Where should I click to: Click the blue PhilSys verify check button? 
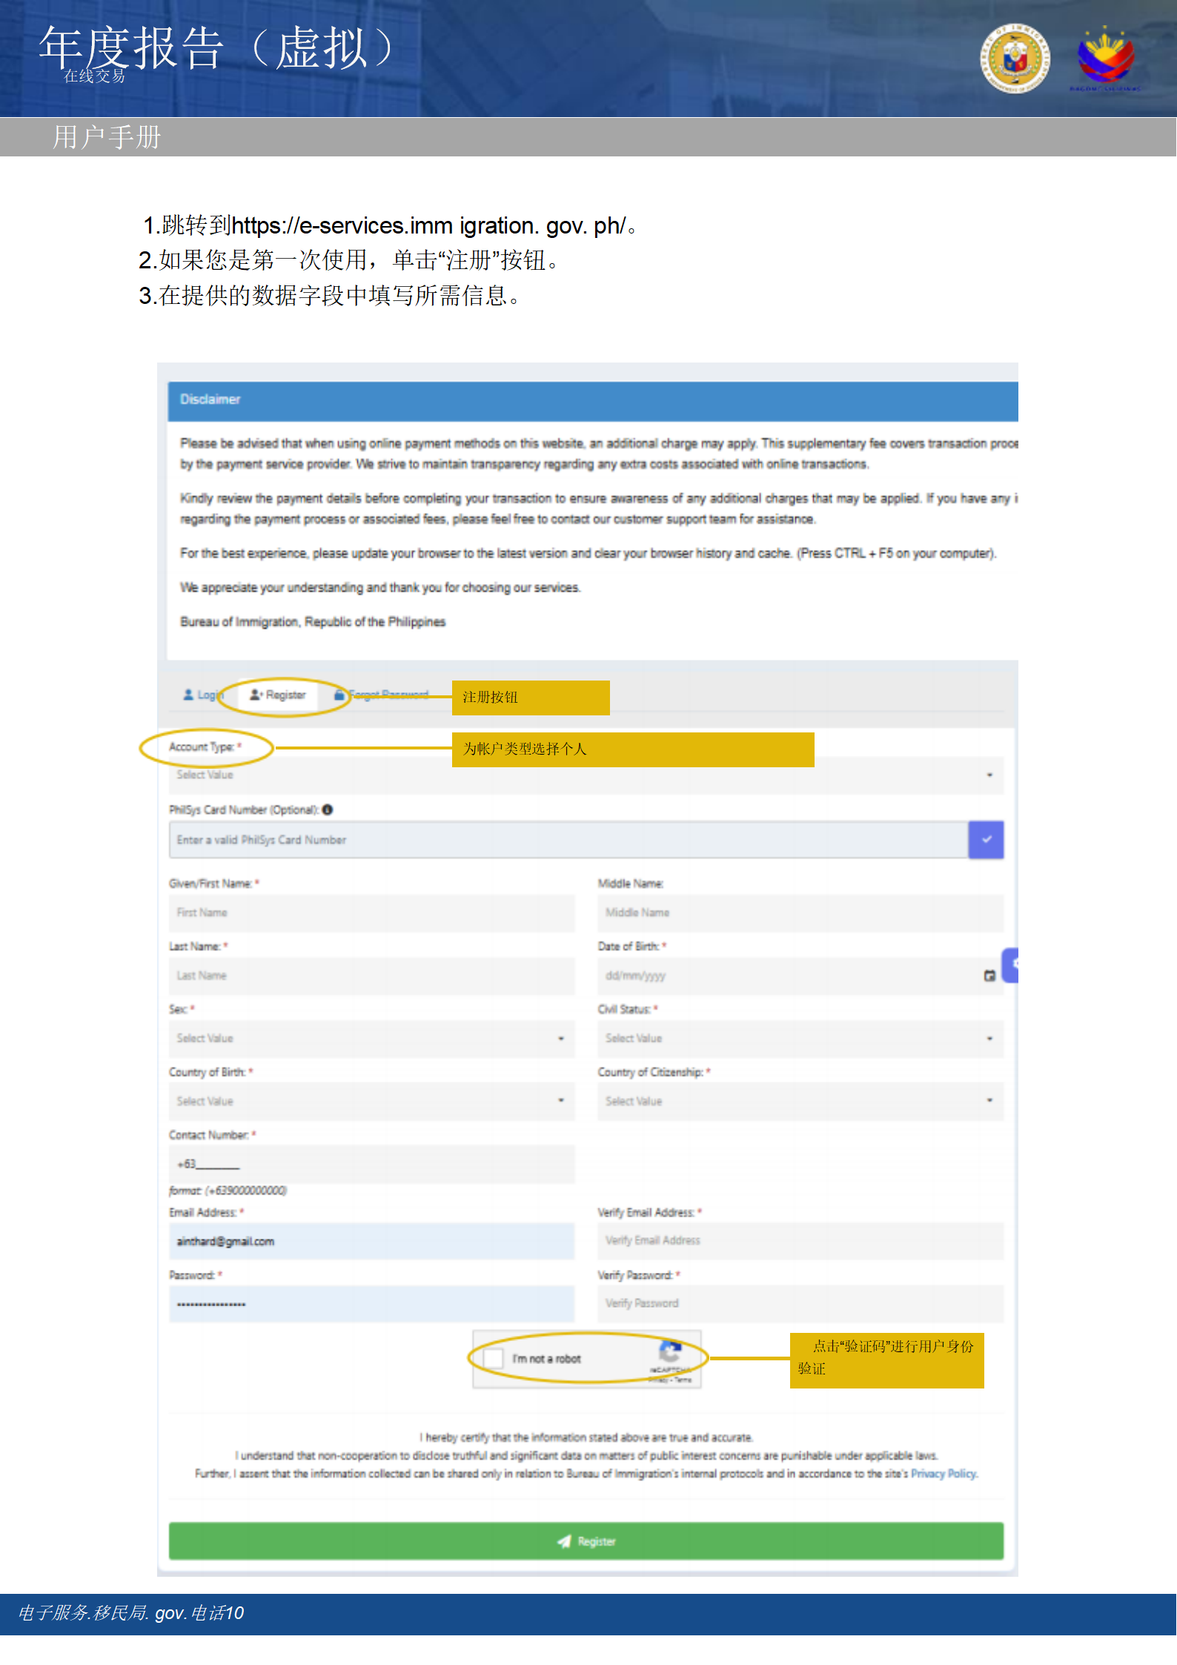987,840
